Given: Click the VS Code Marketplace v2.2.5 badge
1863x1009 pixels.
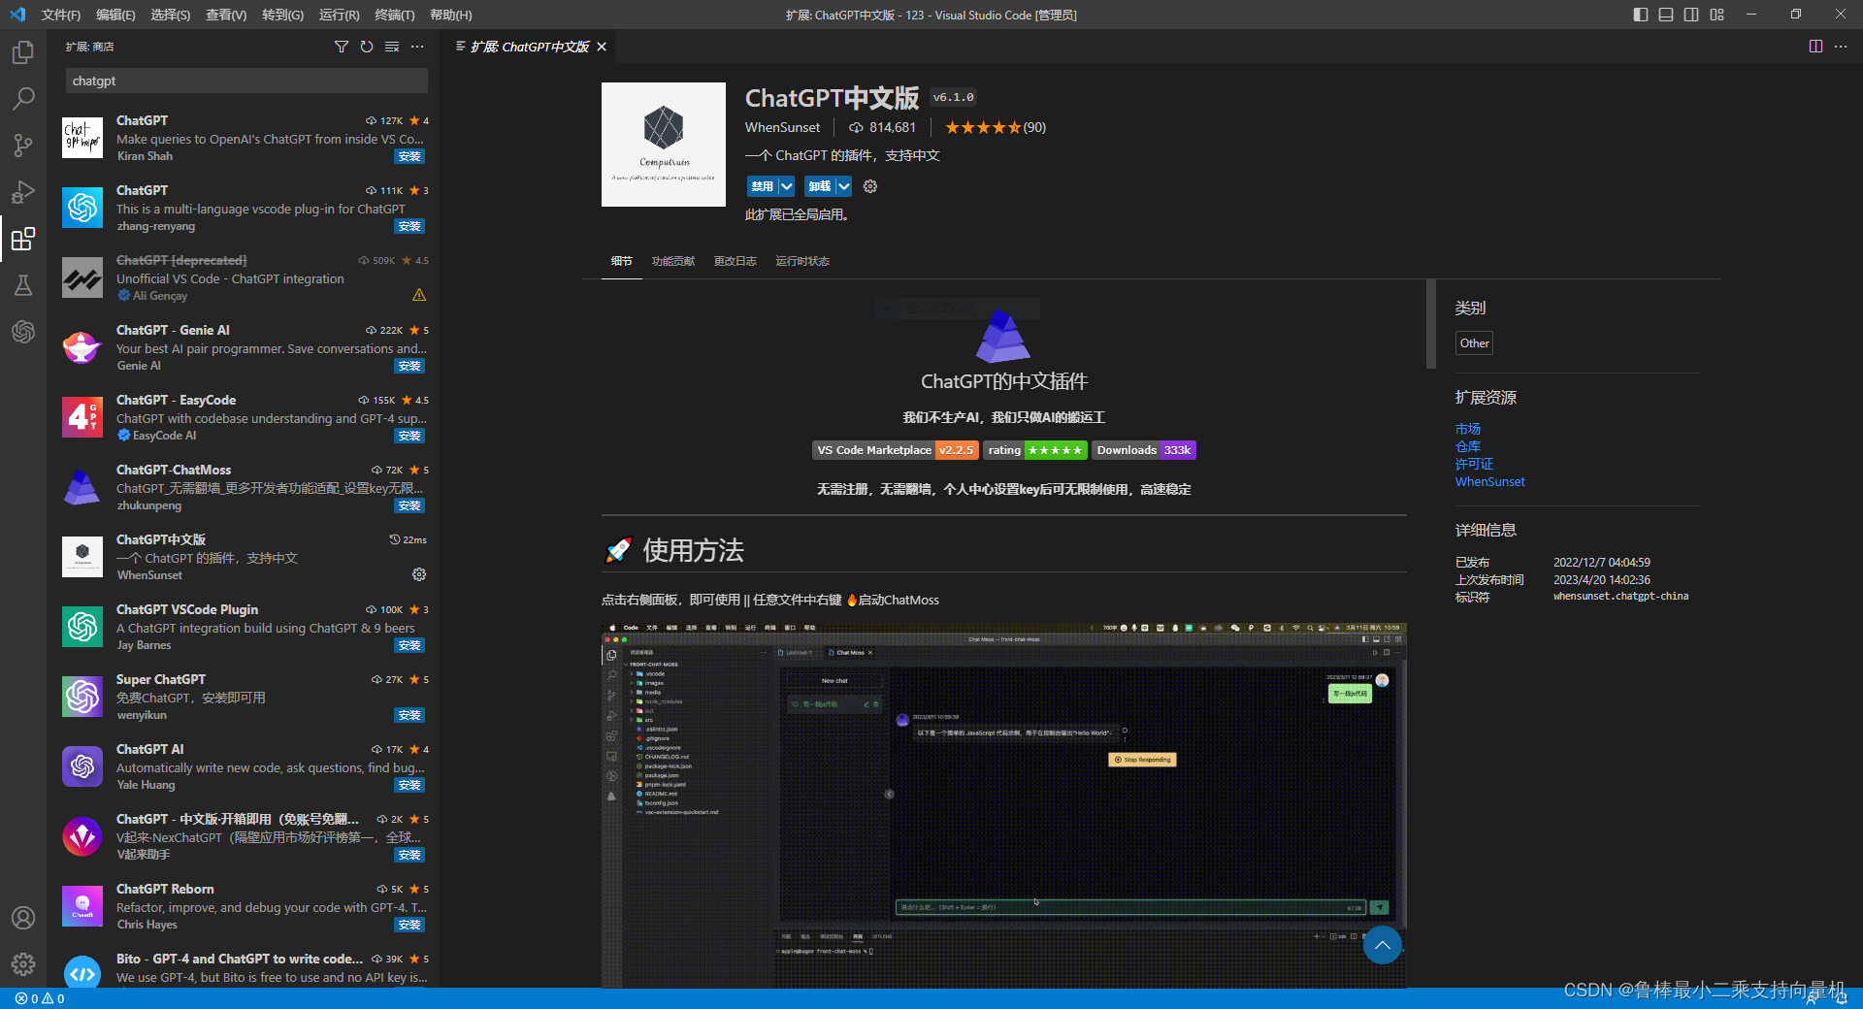Looking at the screenshot, I should 895,450.
